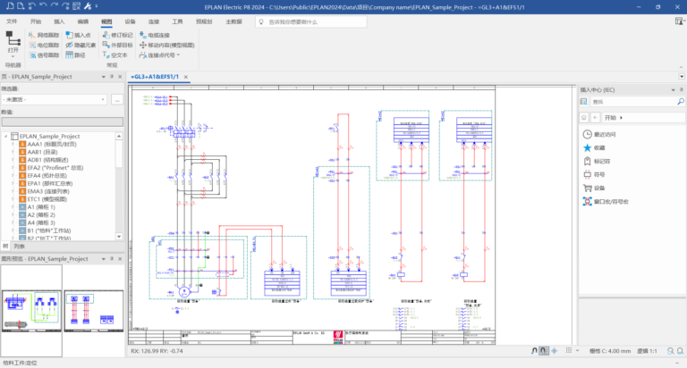This screenshot has width=687, height=368.
Task: Switch to the 工具 ribbon tab
Action: [x=177, y=21]
